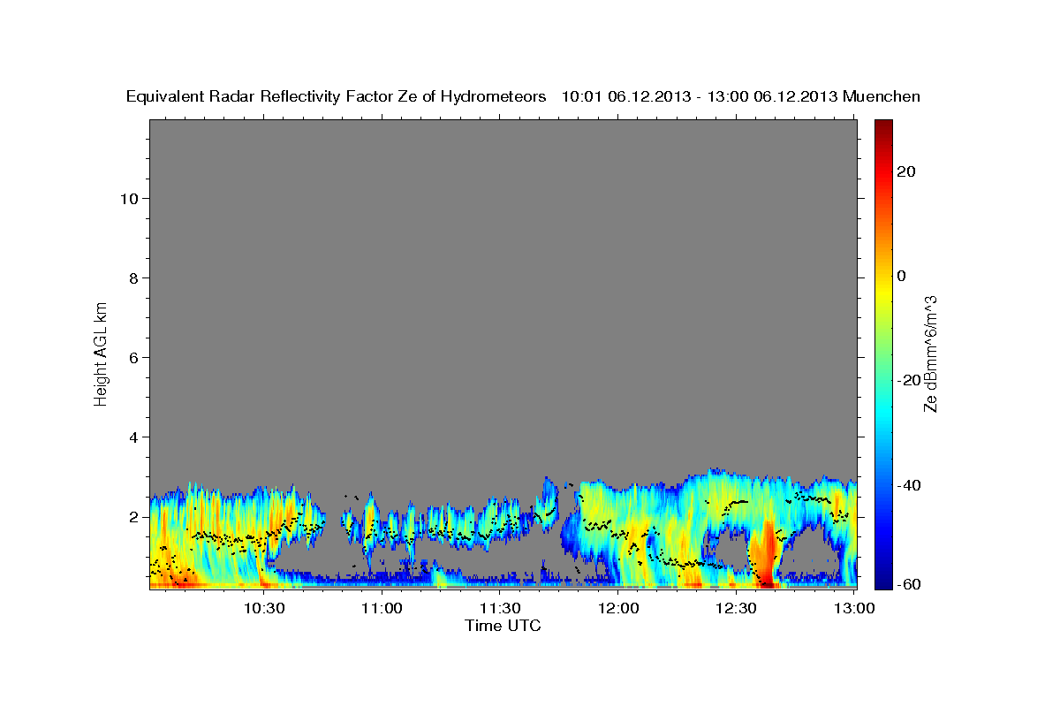Click the 'Time UTC' axis label
The height and width of the screenshot is (707, 1060).
click(503, 626)
